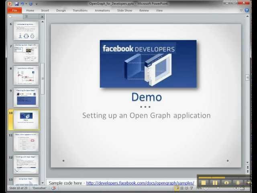The height and width of the screenshot is (193, 257).
Task: Switch to the Animations ribbon tab
Action: [102, 10]
